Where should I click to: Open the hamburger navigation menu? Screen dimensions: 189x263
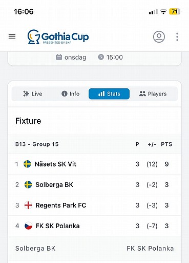(12, 36)
